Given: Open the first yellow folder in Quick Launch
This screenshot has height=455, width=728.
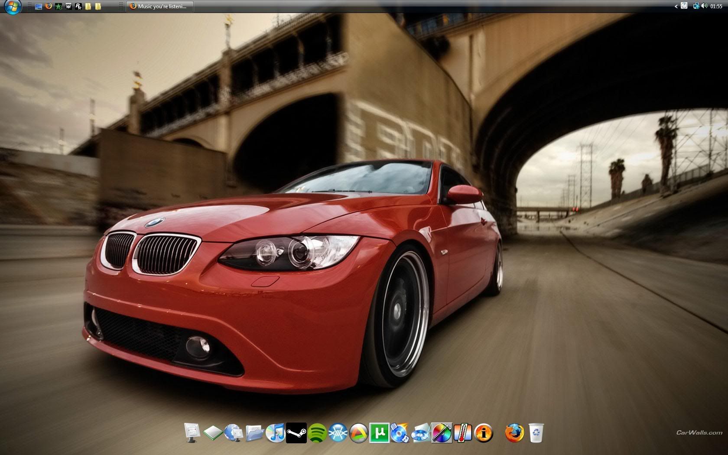Looking at the screenshot, I should coord(88,6).
